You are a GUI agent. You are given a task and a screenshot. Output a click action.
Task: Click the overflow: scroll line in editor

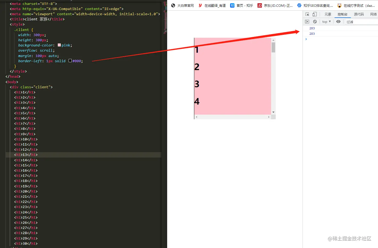(36, 51)
